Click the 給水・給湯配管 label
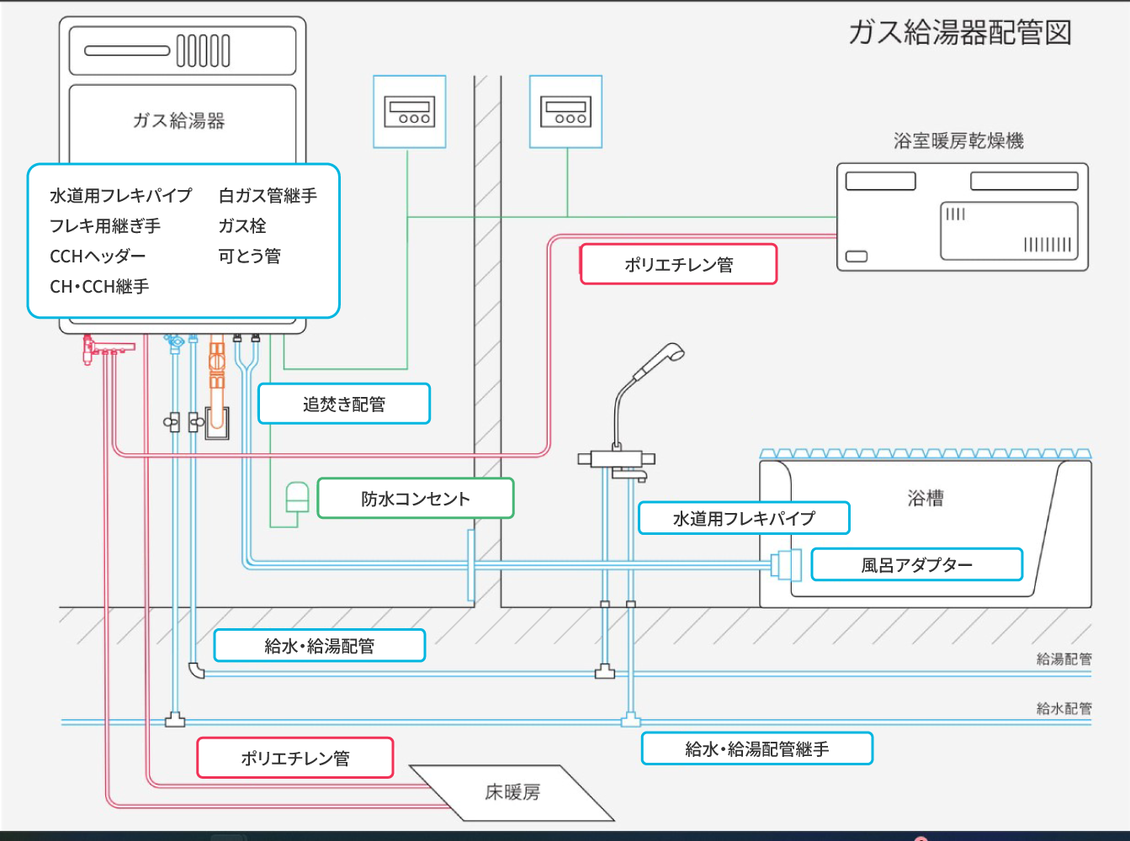The height and width of the screenshot is (841, 1130). (319, 646)
